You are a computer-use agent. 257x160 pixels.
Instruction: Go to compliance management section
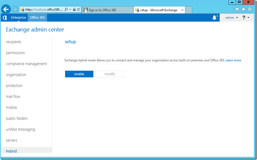26,64
